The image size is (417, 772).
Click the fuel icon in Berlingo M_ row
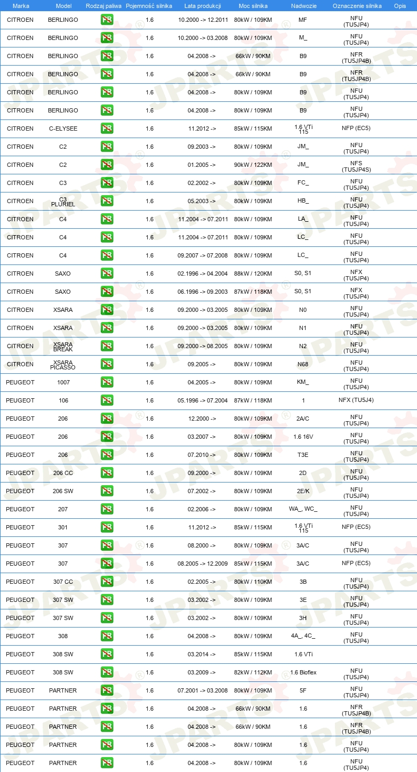point(107,38)
